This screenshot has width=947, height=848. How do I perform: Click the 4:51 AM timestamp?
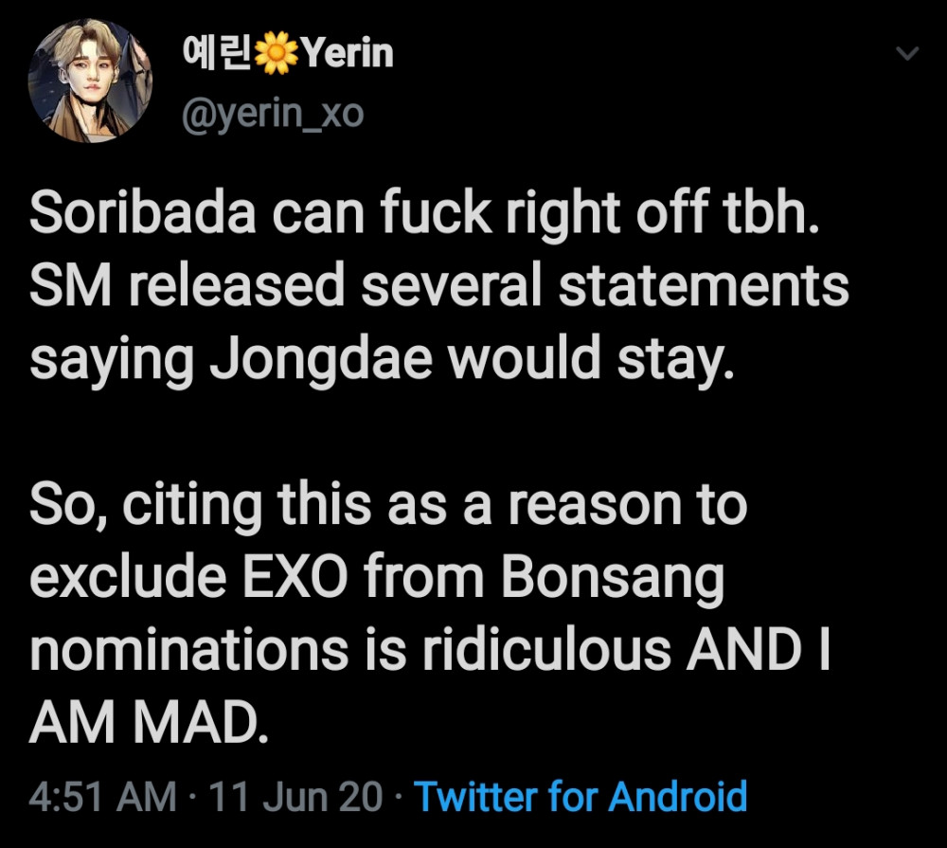[x=102, y=796]
